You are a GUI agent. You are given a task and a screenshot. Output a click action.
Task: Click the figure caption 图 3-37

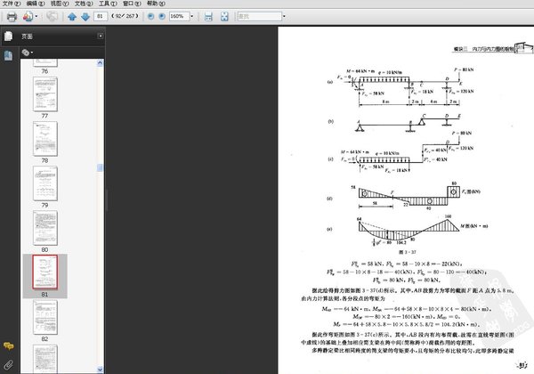[x=408, y=252]
